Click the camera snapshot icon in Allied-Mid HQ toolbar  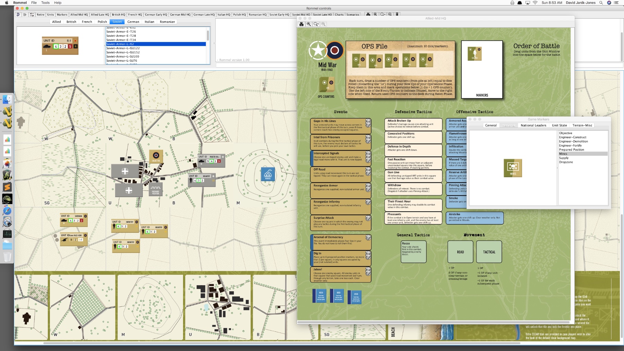click(x=301, y=24)
